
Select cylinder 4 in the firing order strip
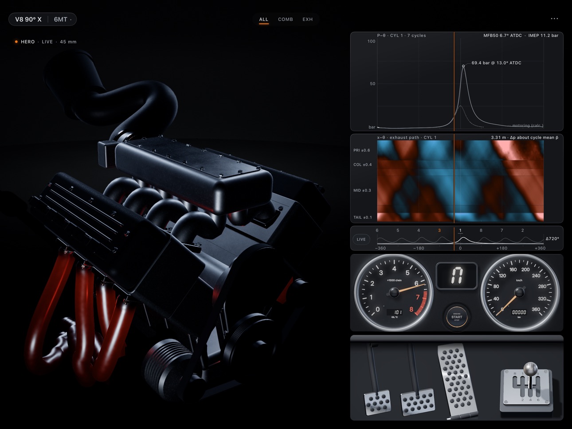(x=419, y=230)
